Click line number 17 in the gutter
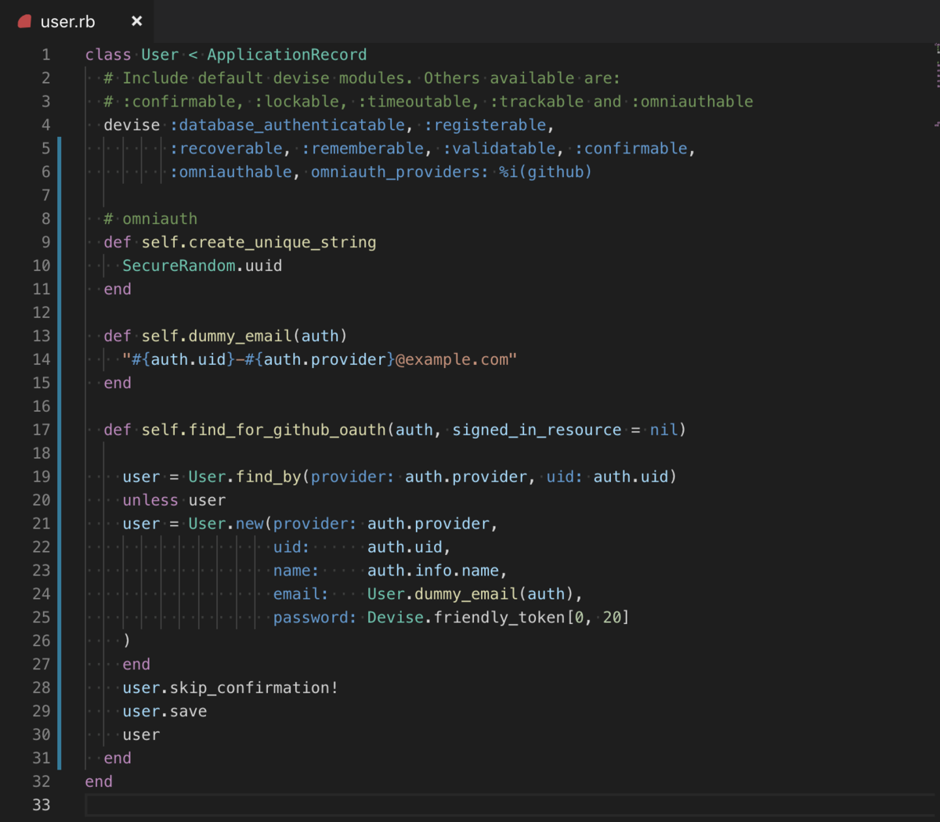The height and width of the screenshot is (822, 940). (42, 430)
